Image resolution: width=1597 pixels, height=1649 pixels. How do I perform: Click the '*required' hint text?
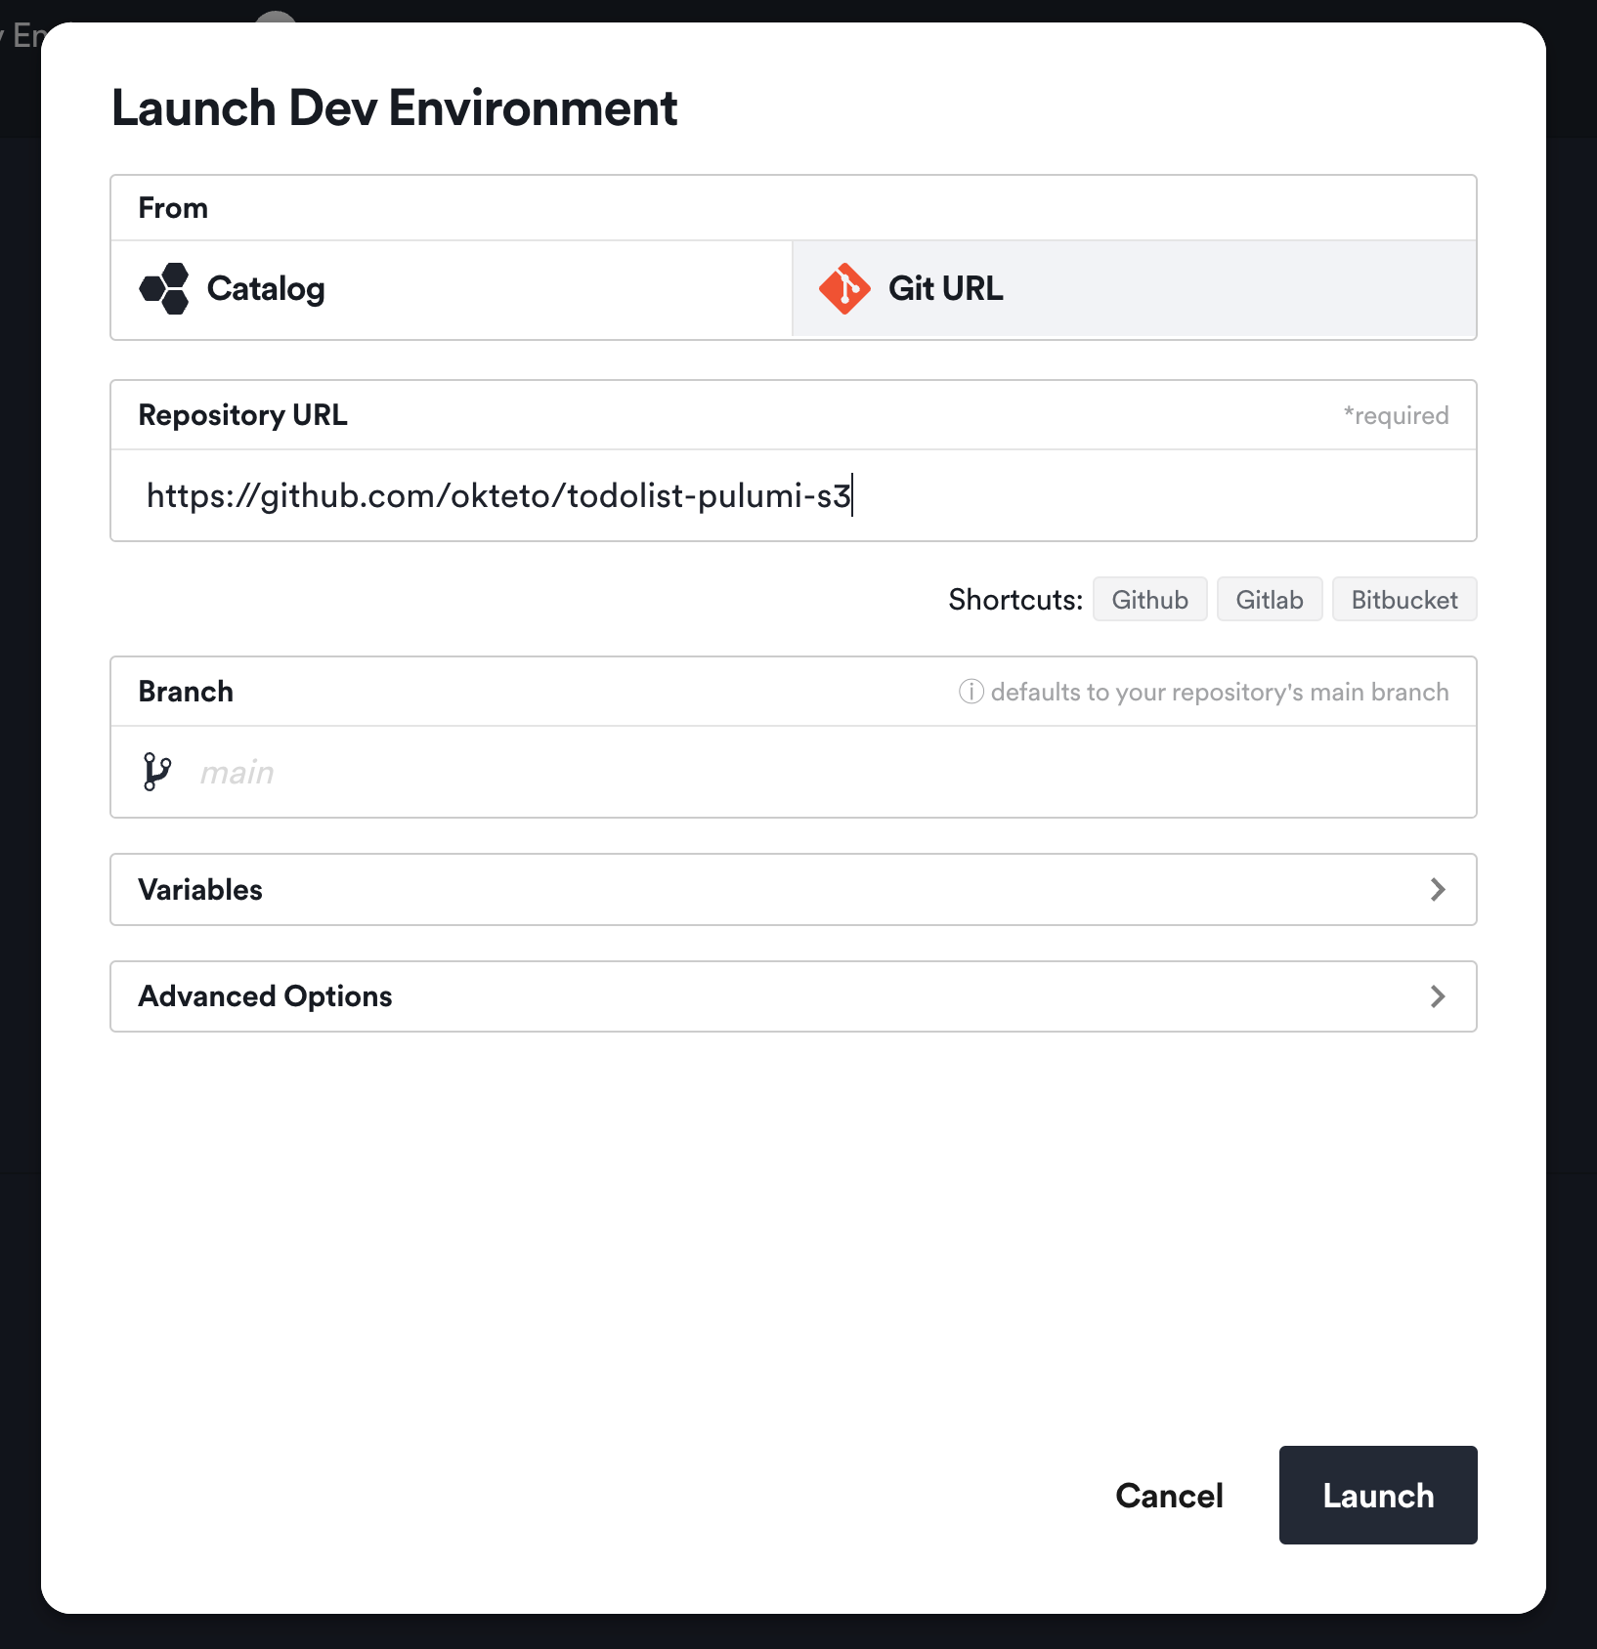click(x=1396, y=416)
